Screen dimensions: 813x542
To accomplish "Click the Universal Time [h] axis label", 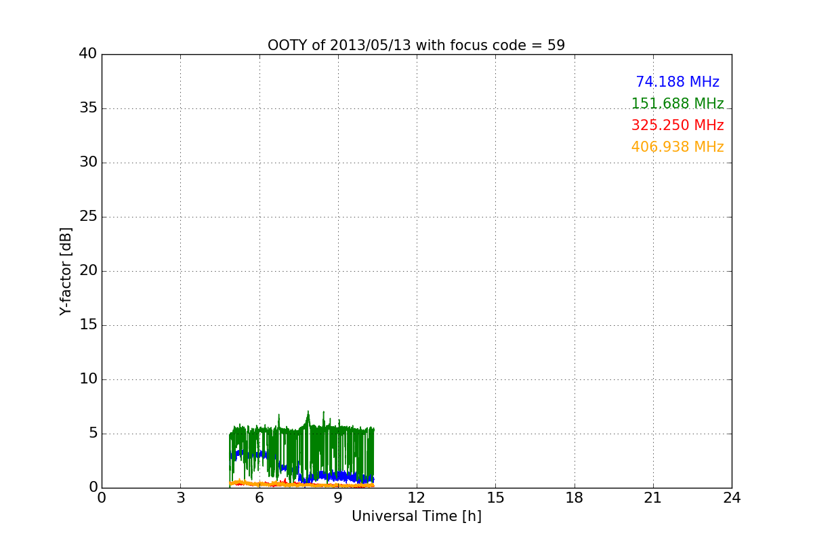I will coord(417,516).
